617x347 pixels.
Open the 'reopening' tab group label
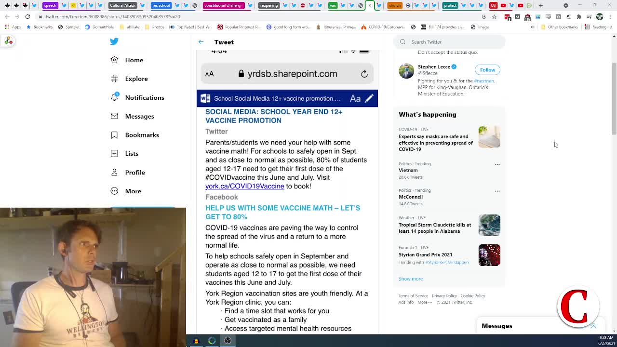(268, 5)
